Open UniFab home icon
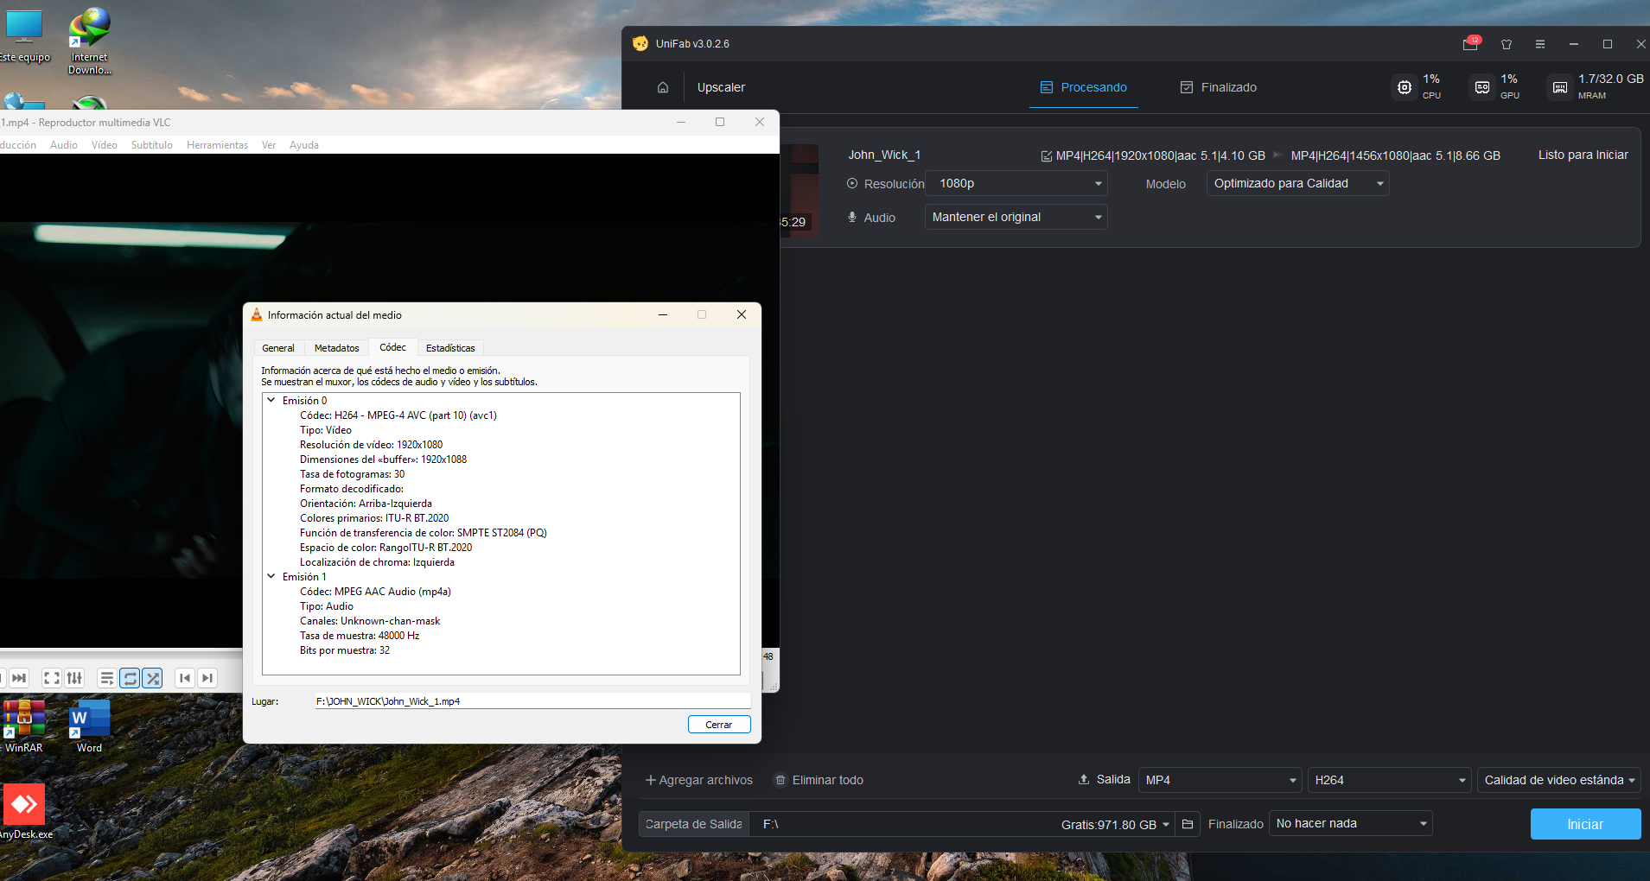1650x881 pixels. click(x=663, y=87)
